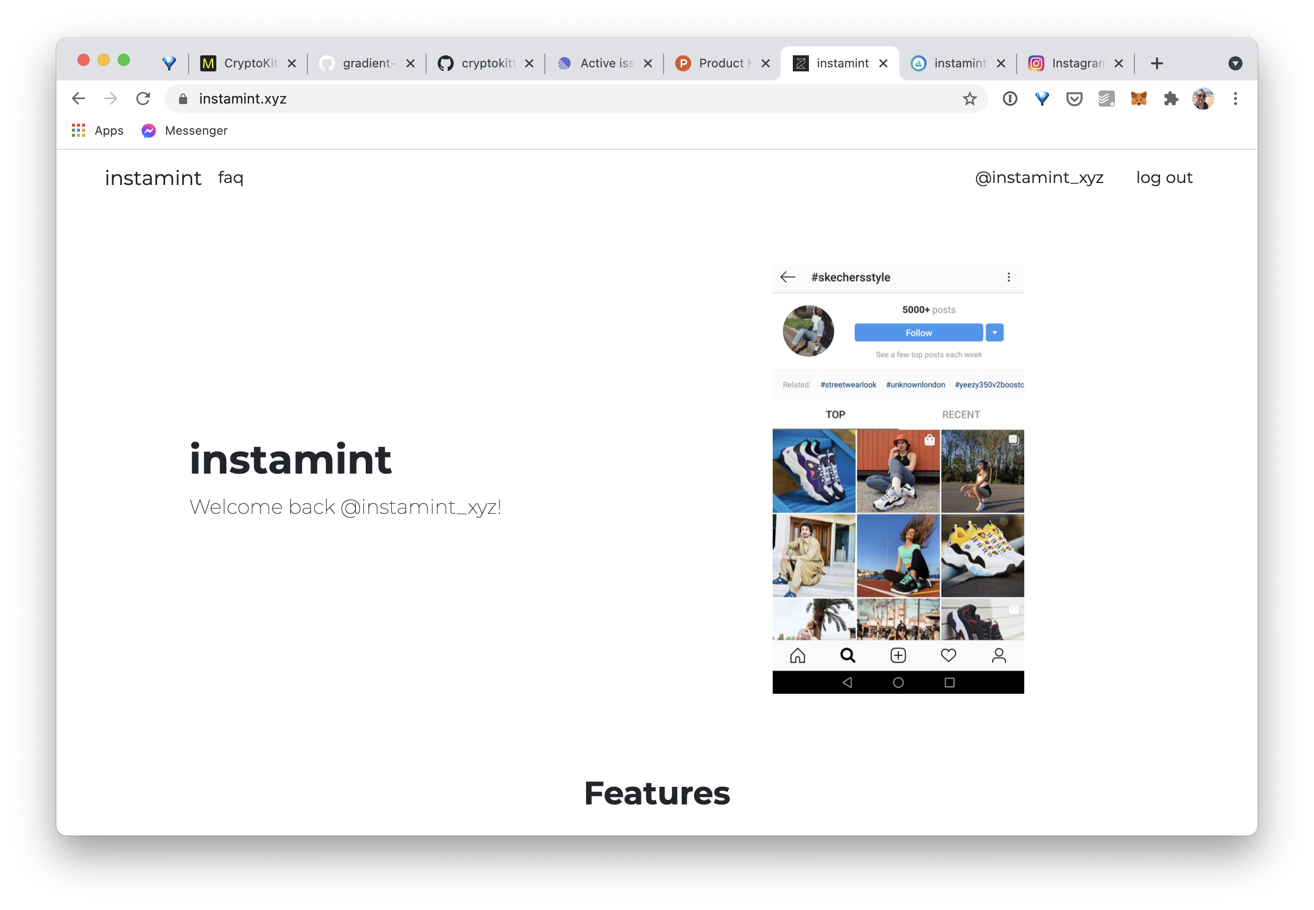This screenshot has width=1314, height=910.
Task: Open the Chrome profile avatar
Action: 1203,98
